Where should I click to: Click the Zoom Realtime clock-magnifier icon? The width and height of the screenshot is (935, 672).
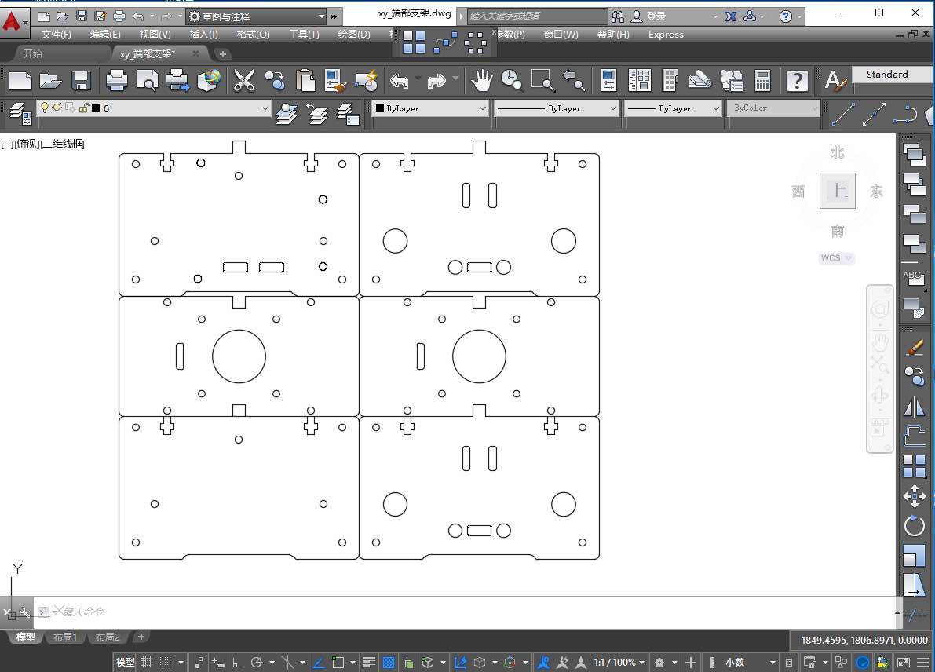(x=512, y=81)
